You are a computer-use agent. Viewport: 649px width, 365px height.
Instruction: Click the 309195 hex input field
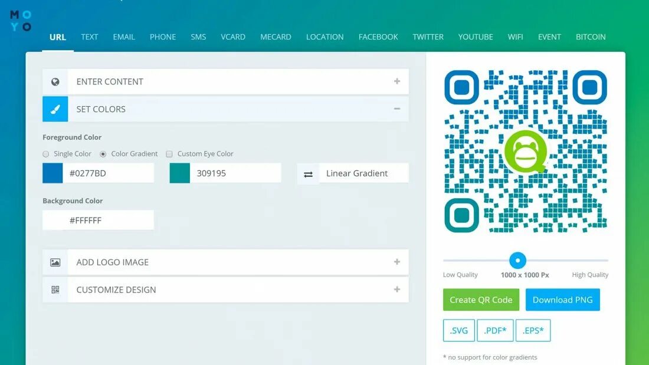pos(235,173)
